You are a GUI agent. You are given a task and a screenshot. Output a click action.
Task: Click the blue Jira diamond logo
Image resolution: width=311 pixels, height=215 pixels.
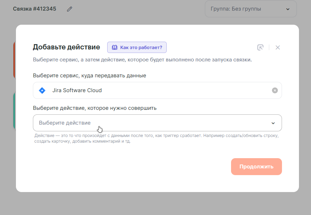[x=42, y=90]
